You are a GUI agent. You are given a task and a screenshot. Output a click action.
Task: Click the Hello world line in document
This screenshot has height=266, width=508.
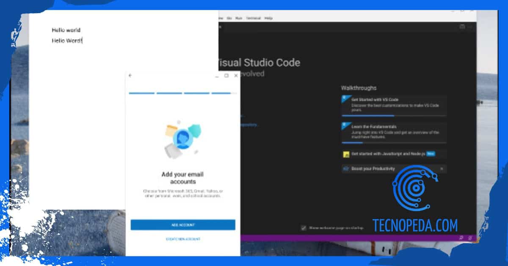(x=66, y=30)
